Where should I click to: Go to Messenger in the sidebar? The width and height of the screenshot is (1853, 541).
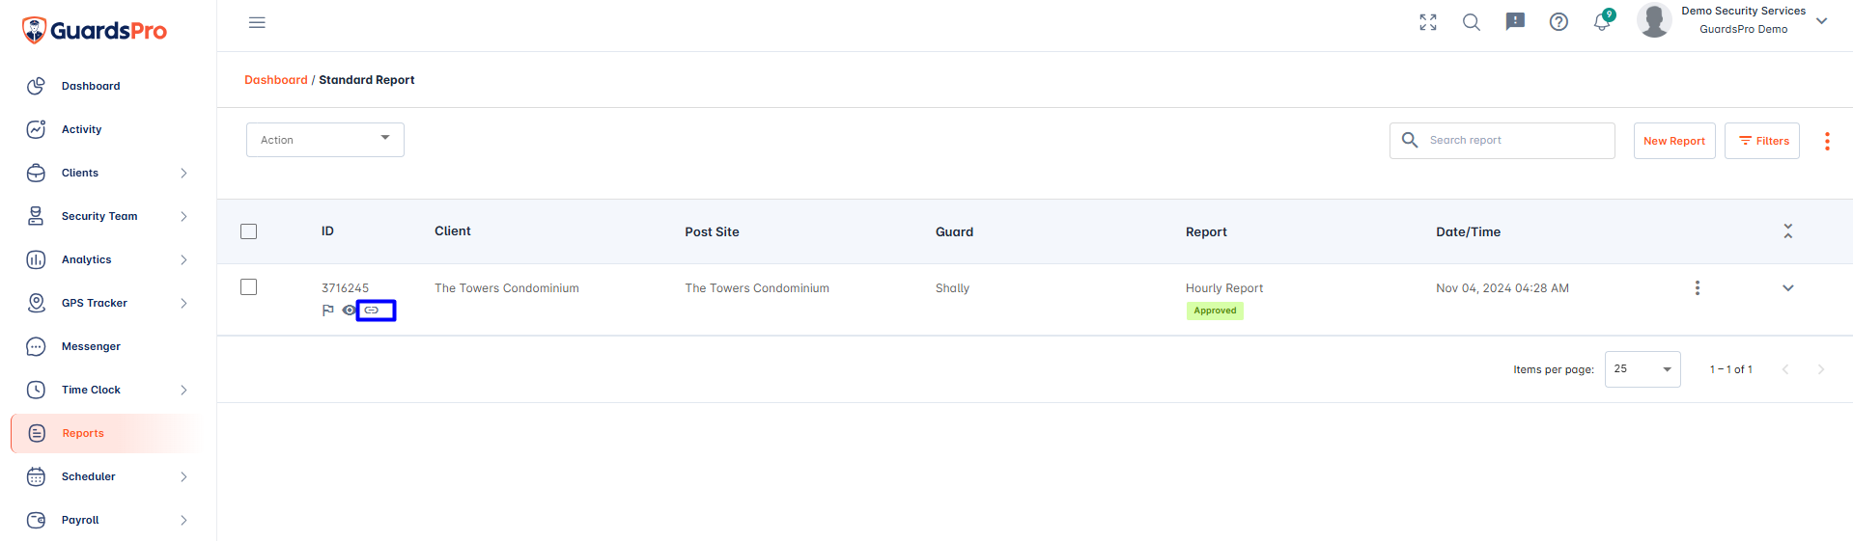(106, 346)
